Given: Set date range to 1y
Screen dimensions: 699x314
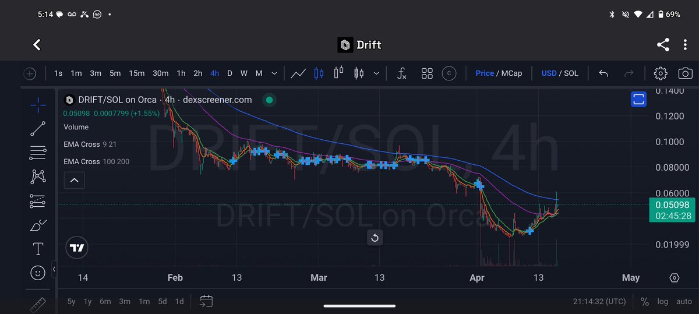Looking at the screenshot, I should pos(88,301).
